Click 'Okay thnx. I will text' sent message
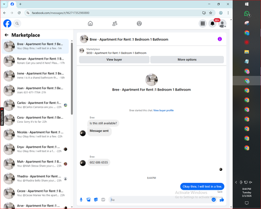Screen dimensions: 261x209 pyautogui.click(x=202, y=187)
